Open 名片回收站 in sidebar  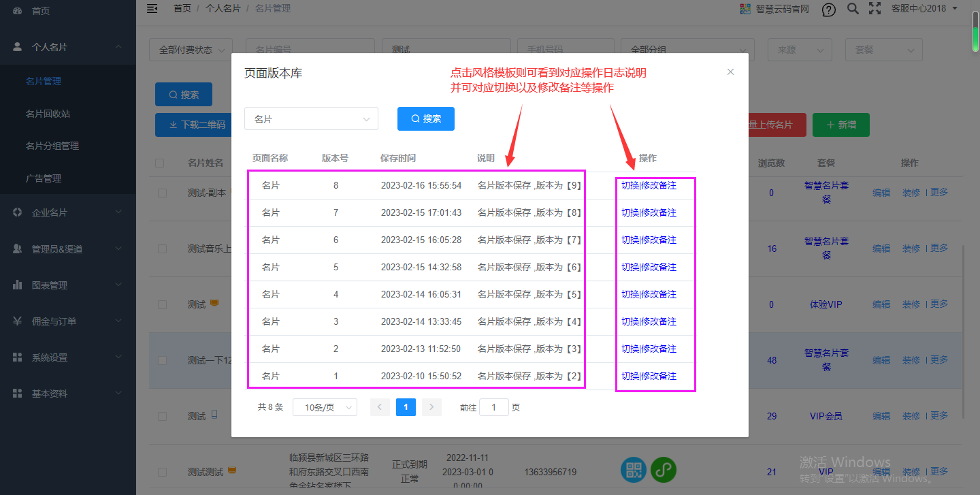click(x=48, y=114)
